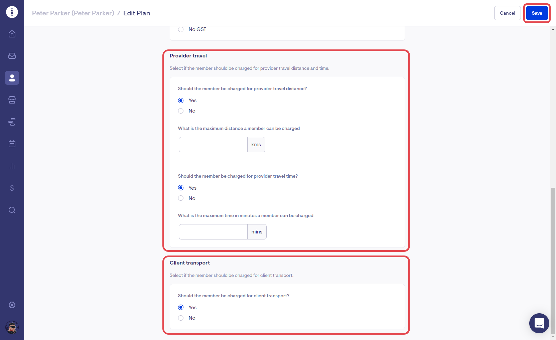Go to Peter Parker breadcrumb link

coord(73,13)
